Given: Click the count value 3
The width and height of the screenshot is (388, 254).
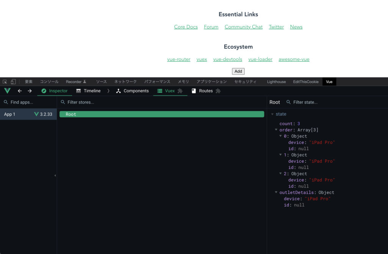Looking at the screenshot, I should tap(299, 124).
